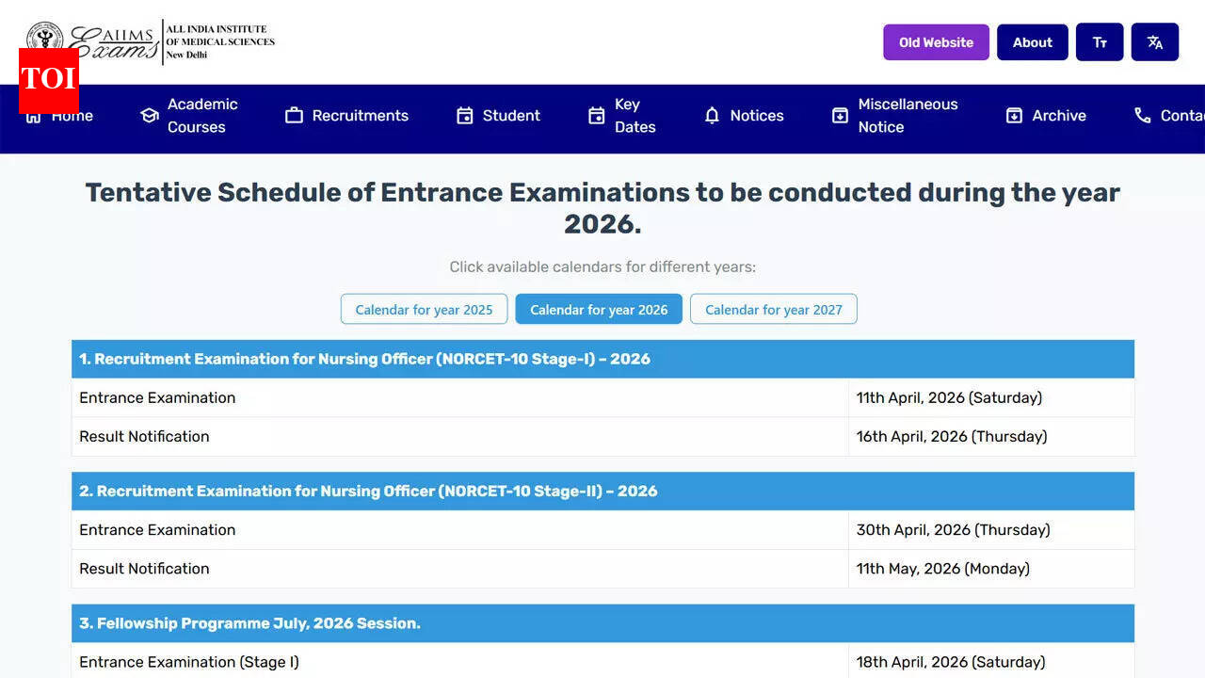Select the Key Dates calendar icon
Image resolution: width=1205 pixels, height=678 pixels.
click(596, 115)
